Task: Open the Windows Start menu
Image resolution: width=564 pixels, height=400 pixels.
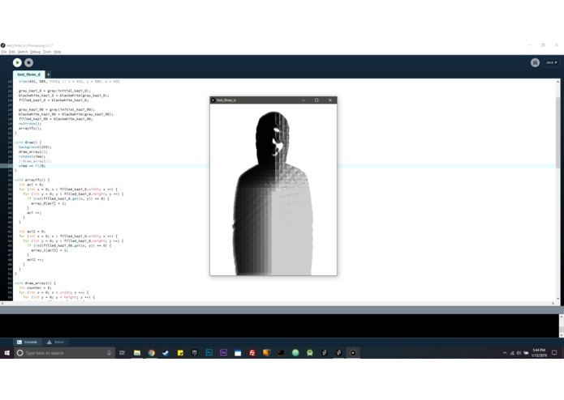Action: pyautogui.click(x=6, y=353)
